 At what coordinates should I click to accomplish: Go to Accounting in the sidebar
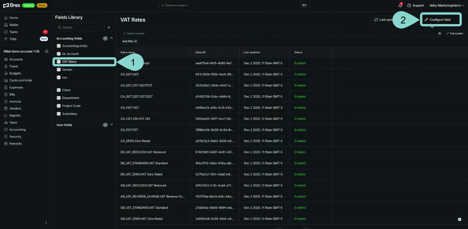[x=17, y=129]
